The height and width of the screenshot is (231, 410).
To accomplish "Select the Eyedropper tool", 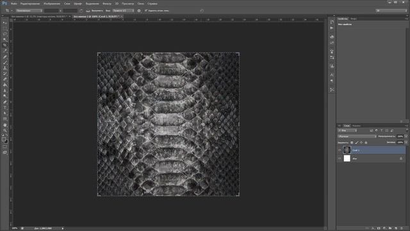I will (x=4, y=51).
